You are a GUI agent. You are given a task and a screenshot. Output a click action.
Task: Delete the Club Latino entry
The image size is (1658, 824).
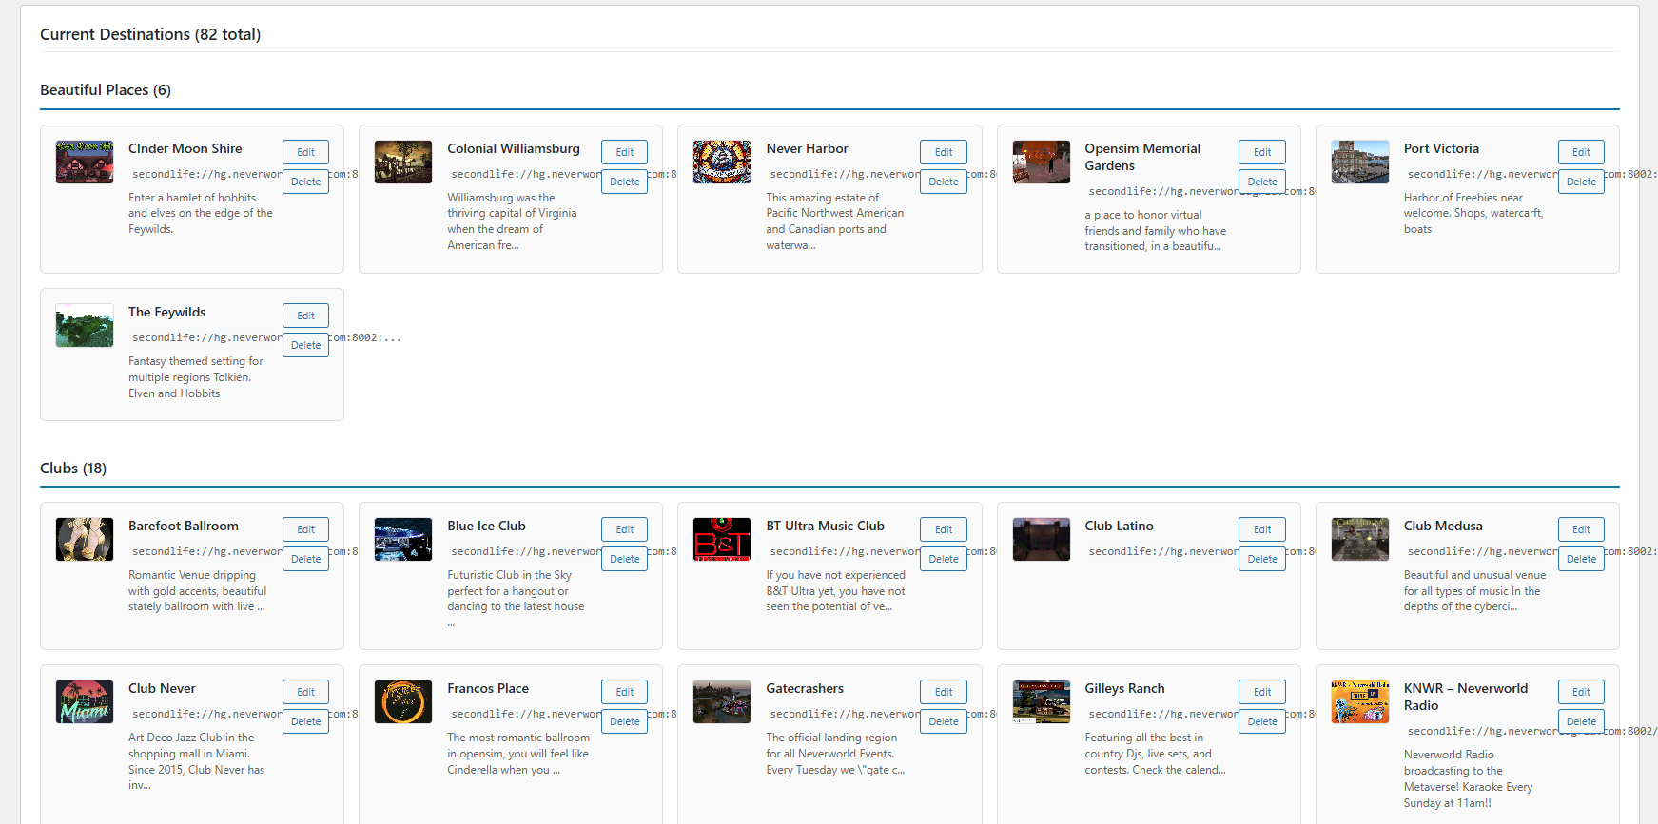[x=1261, y=559]
